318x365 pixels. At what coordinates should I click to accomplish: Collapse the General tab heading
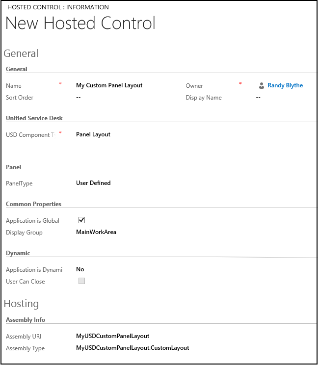[21, 53]
